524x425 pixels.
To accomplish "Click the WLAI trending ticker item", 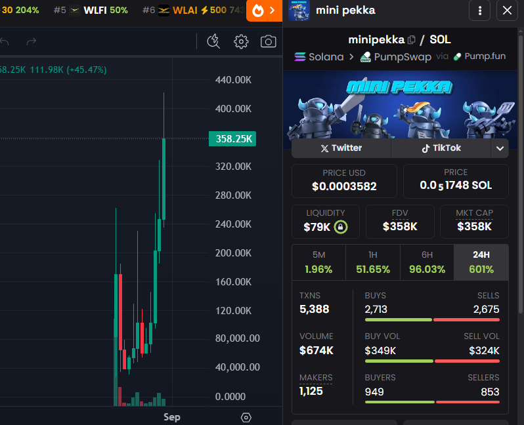I will 194,10.
